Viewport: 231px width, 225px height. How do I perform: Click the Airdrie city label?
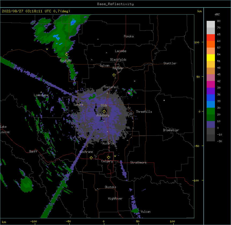pyautogui.click(x=108, y=143)
